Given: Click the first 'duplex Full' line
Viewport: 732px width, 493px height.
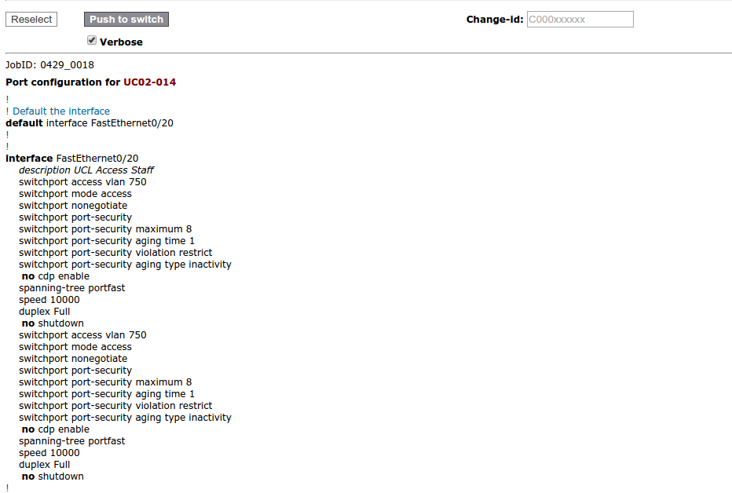Looking at the screenshot, I should click(45, 312).
